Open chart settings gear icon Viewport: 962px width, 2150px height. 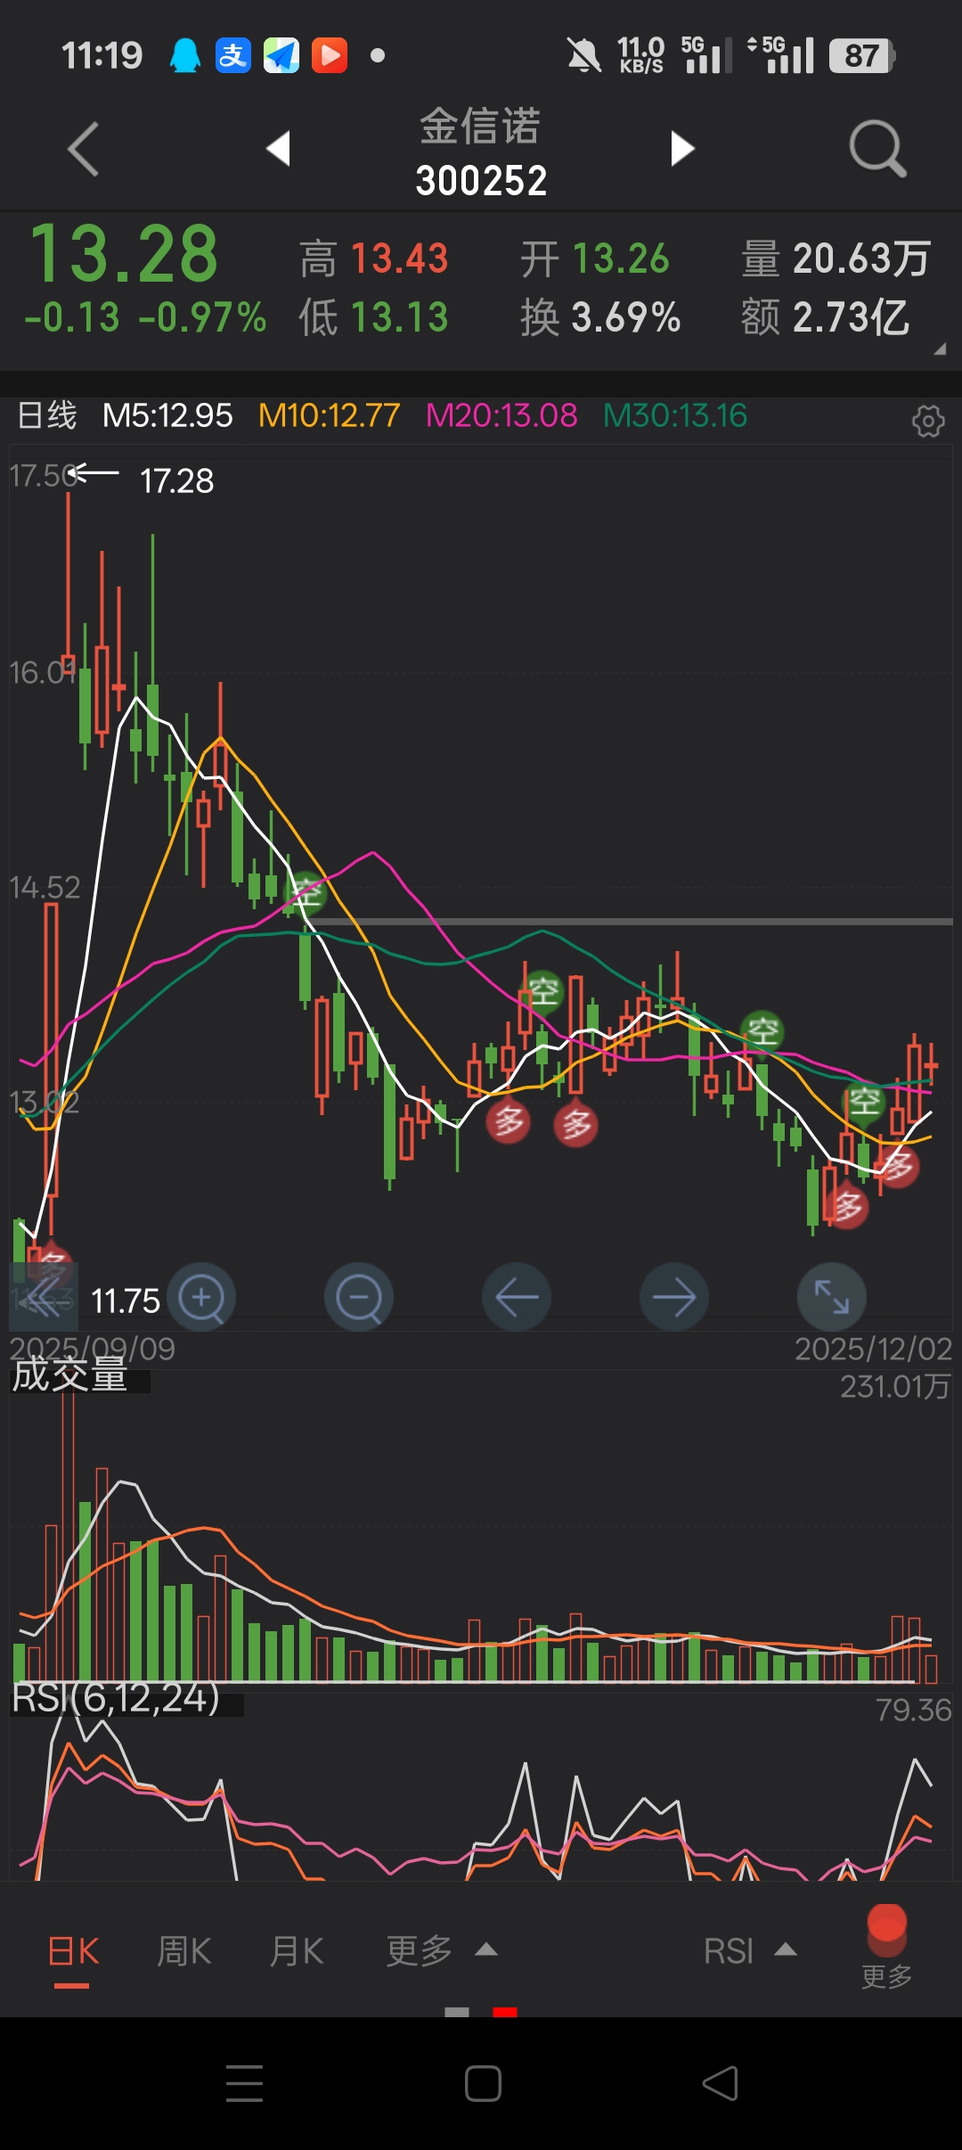click(928, 420)
